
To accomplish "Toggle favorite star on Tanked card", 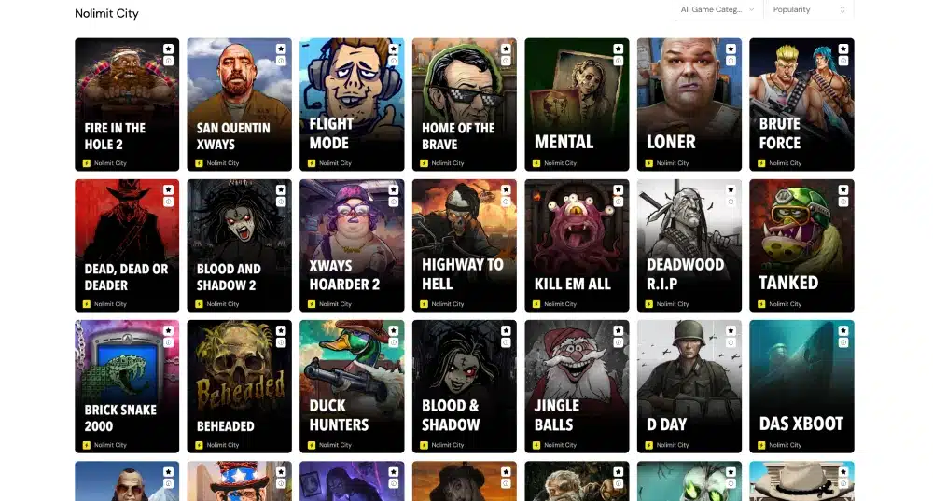I will click(843, 189).
